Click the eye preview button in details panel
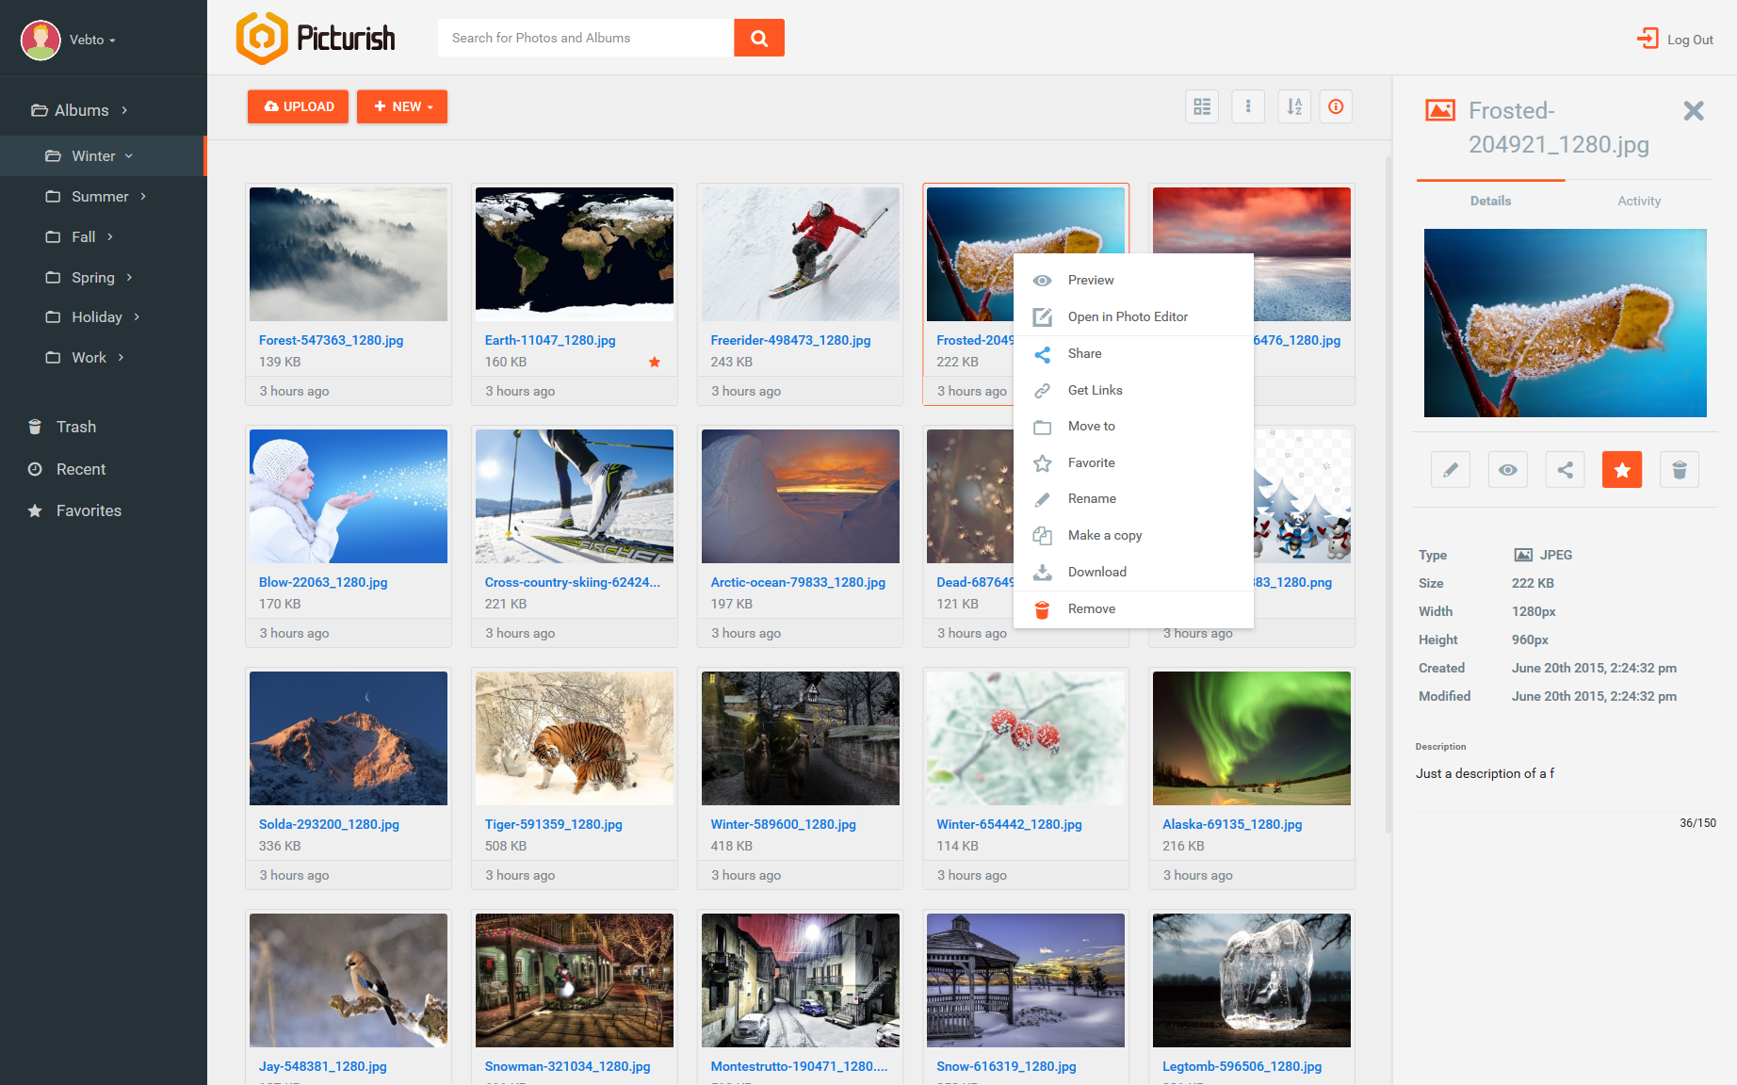Image resolution: width=1737 pixels, height=1085 pixels. pyautogui.click(x=1508, y=470)
